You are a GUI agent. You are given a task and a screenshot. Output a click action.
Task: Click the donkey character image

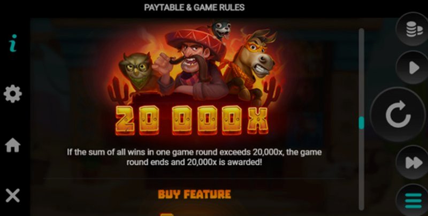pos(250,64)
